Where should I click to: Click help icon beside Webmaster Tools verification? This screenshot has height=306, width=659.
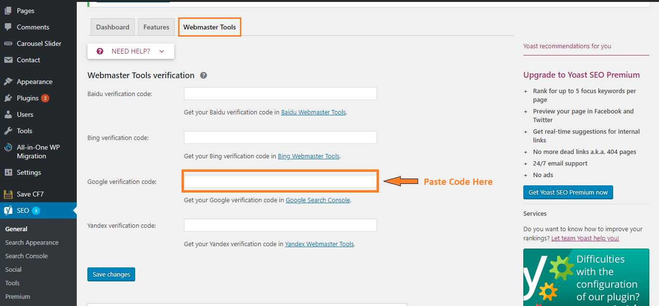tap(204, 75)
